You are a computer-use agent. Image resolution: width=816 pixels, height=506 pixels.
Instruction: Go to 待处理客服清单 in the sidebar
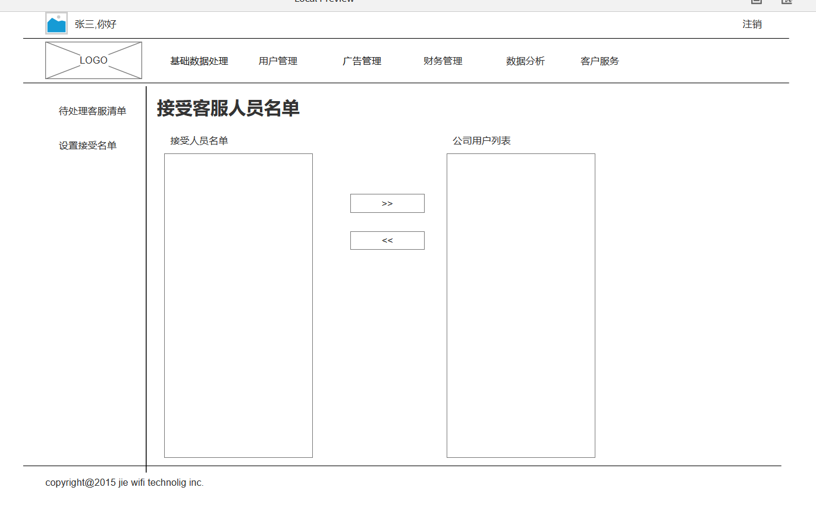[92, 111]
